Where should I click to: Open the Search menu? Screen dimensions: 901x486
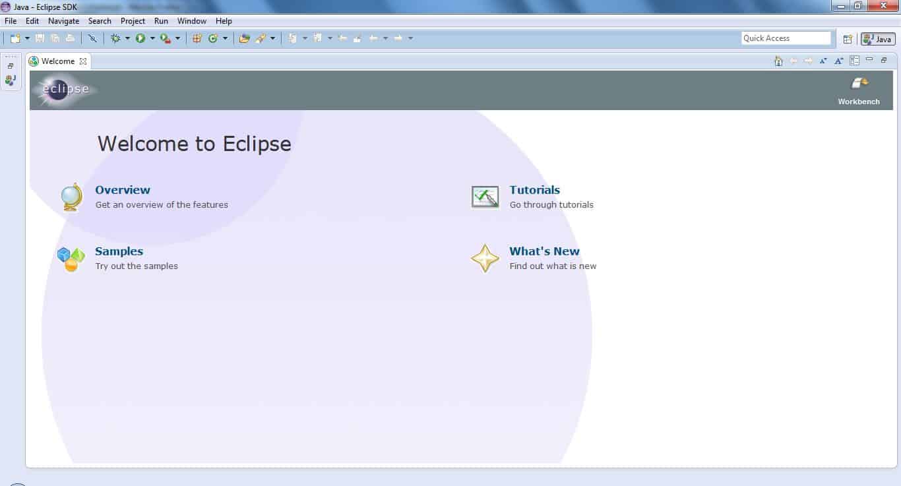pyautogui.click(x=100, y=21)
